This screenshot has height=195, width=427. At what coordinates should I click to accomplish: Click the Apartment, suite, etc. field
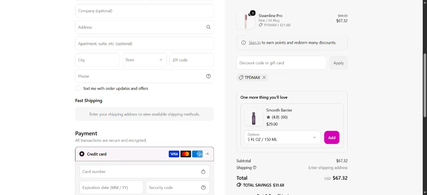[144, 43]
